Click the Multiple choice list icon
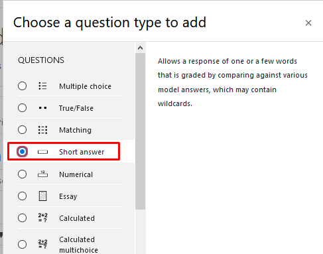 [x=42, y=86]
